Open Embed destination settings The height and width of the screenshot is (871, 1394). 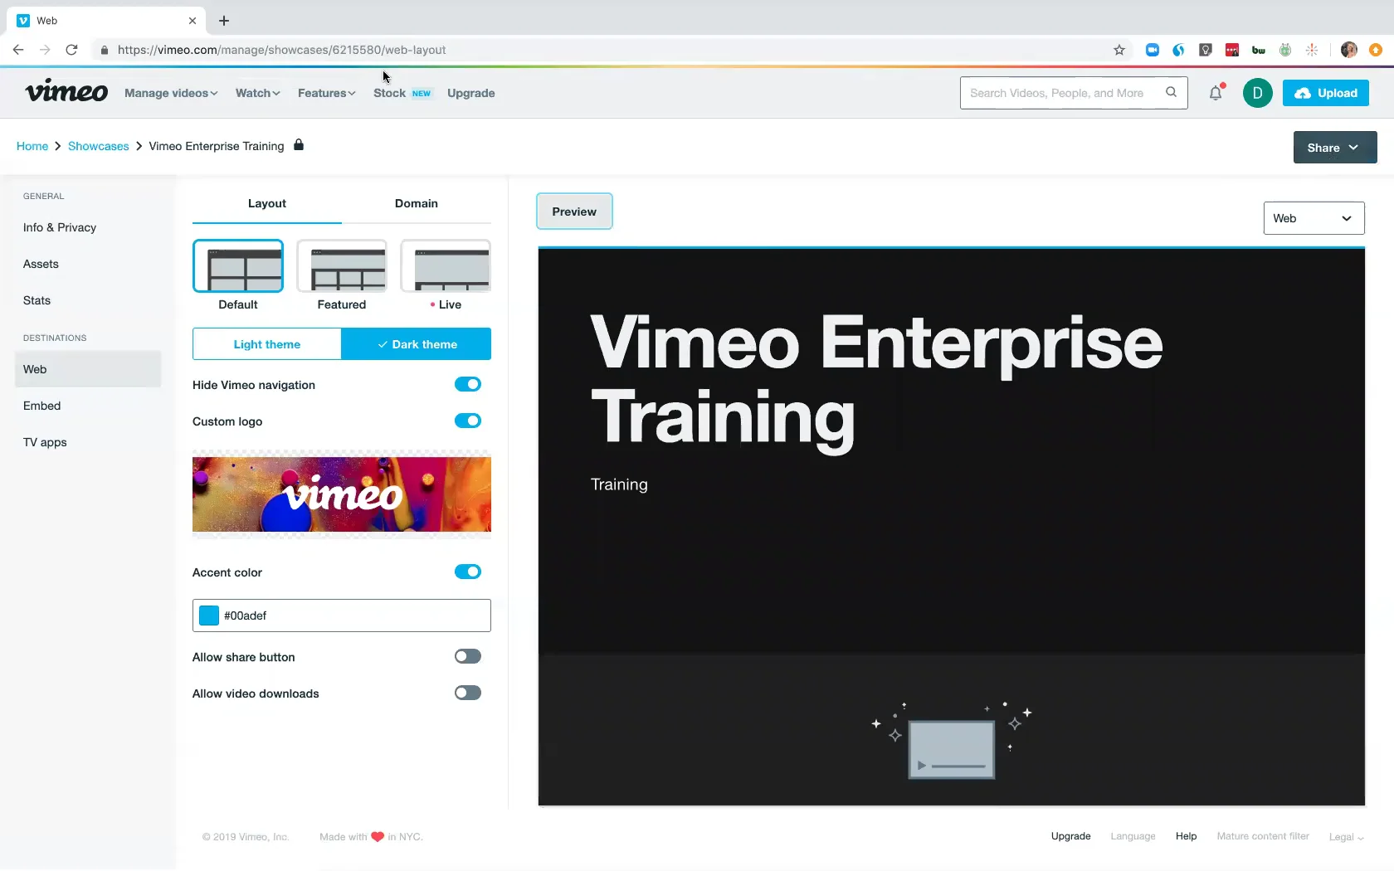(x=41, y=406)
